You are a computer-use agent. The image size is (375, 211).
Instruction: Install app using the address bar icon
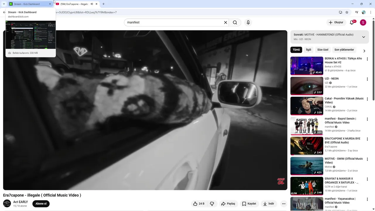[x=340, y=12]
